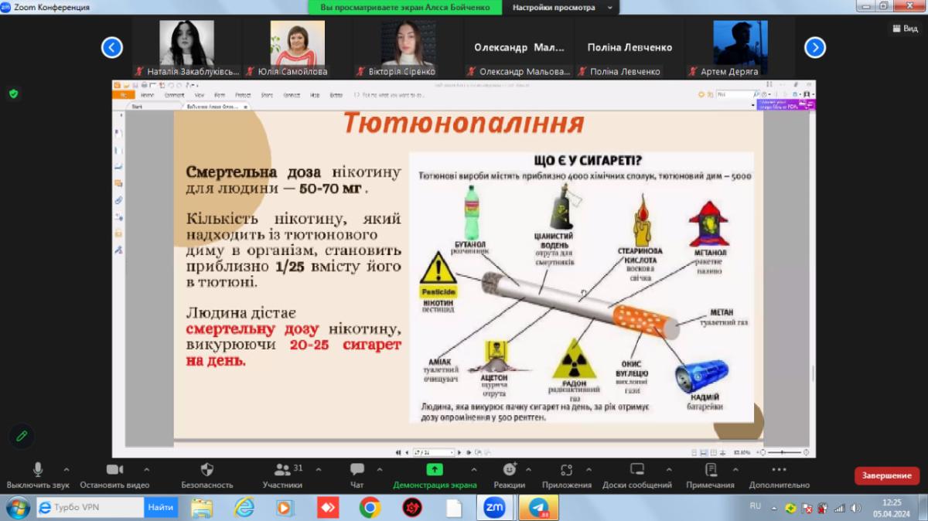Open the Protect ribbon tab

tap(243, 95)
